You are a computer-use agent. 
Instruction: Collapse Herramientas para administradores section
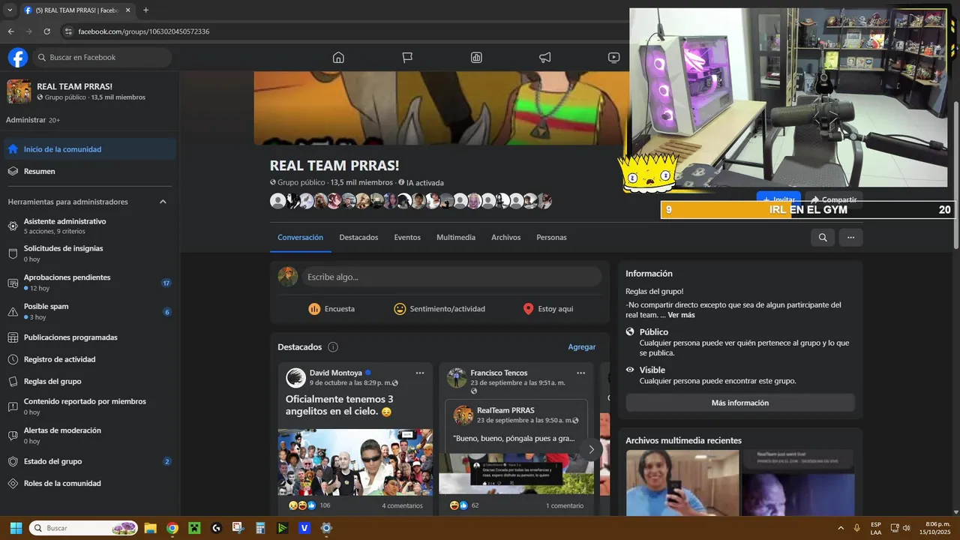[163, 202]
